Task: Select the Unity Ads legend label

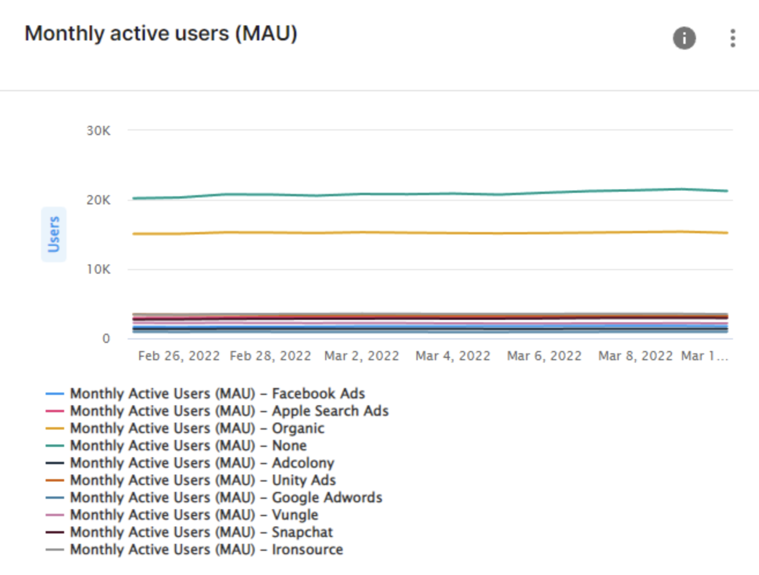Action: pyautogui.click(x=203, y=480)
